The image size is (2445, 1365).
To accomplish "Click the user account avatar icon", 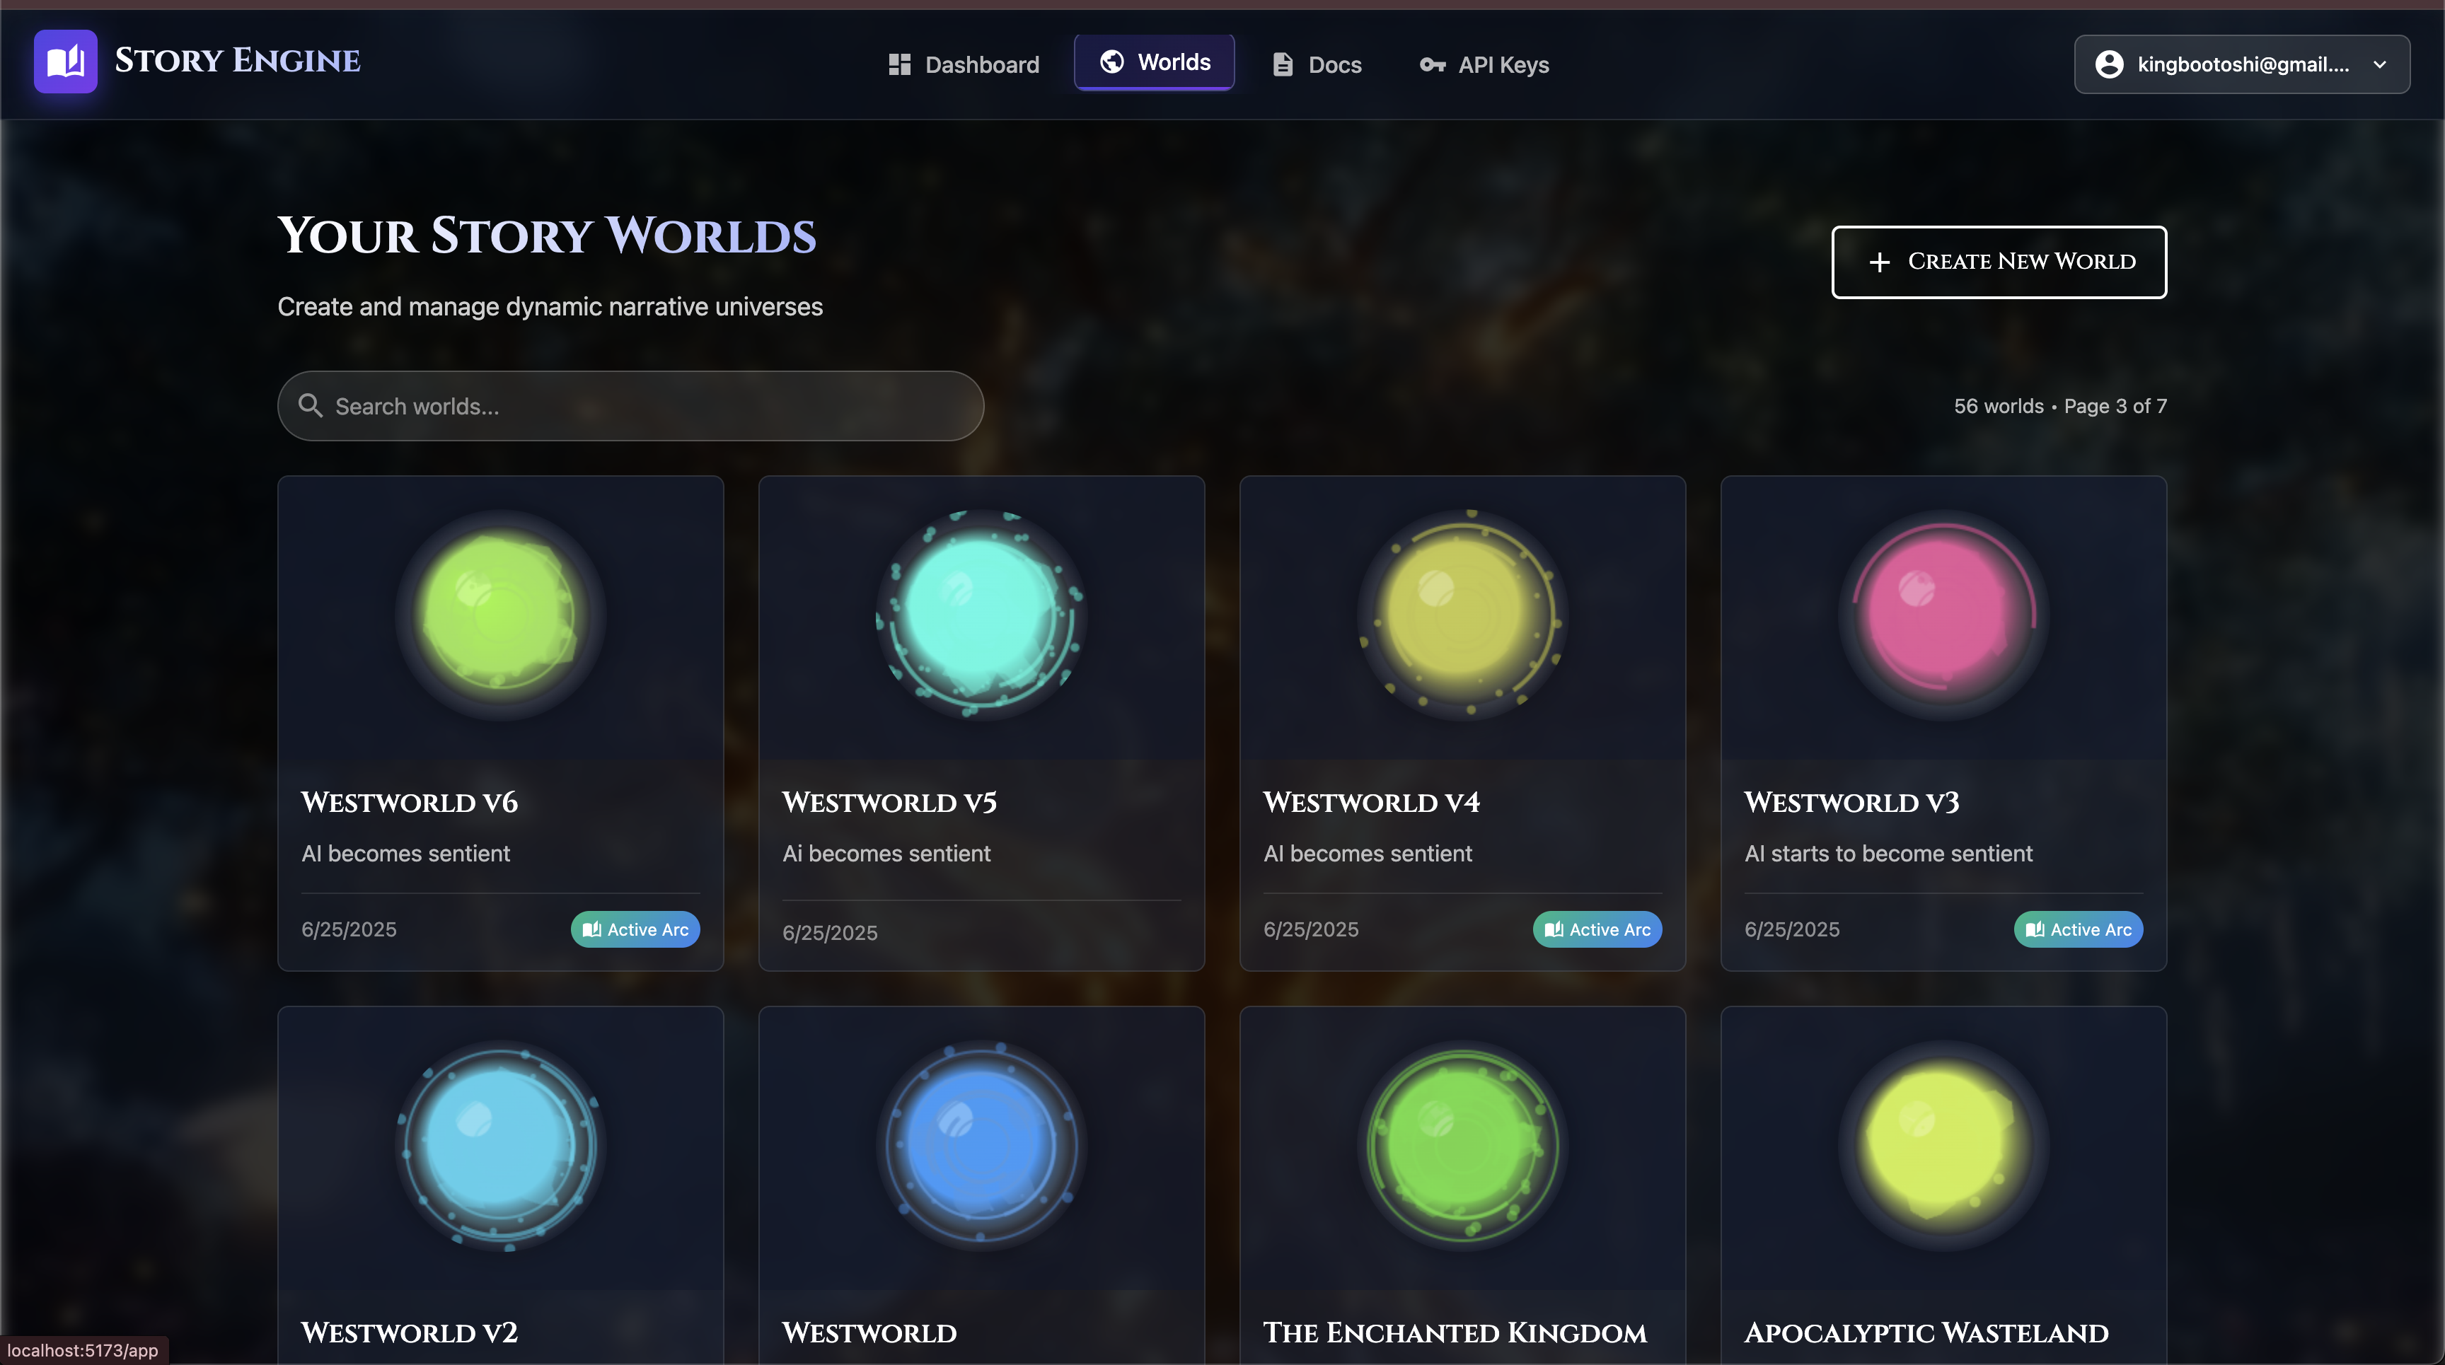I will [2109, 64].
